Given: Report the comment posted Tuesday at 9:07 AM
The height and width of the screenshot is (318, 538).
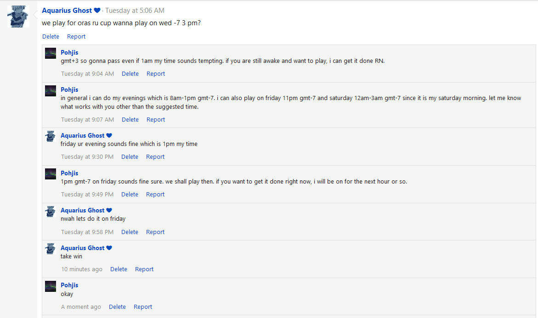Looking at the screenshot, I should pos(156,120).
